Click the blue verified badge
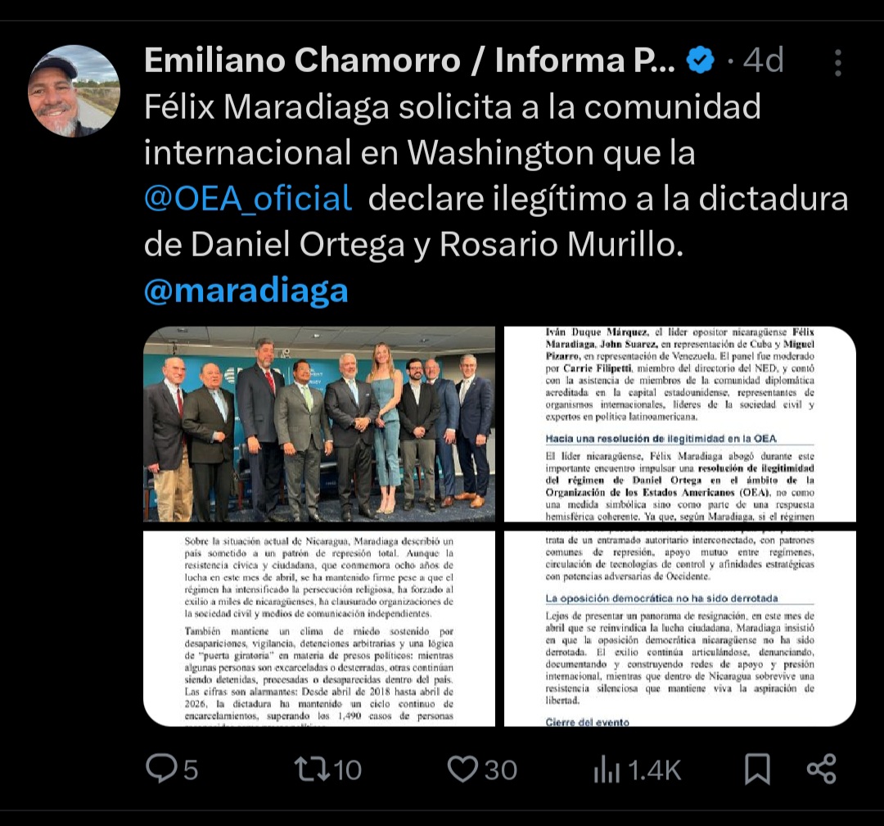The height and width of the screenshot is (826, 884). [700, 61]
